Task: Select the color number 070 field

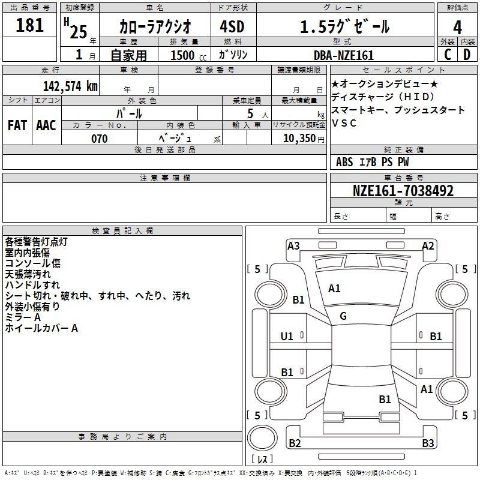Action: (99, 139)
